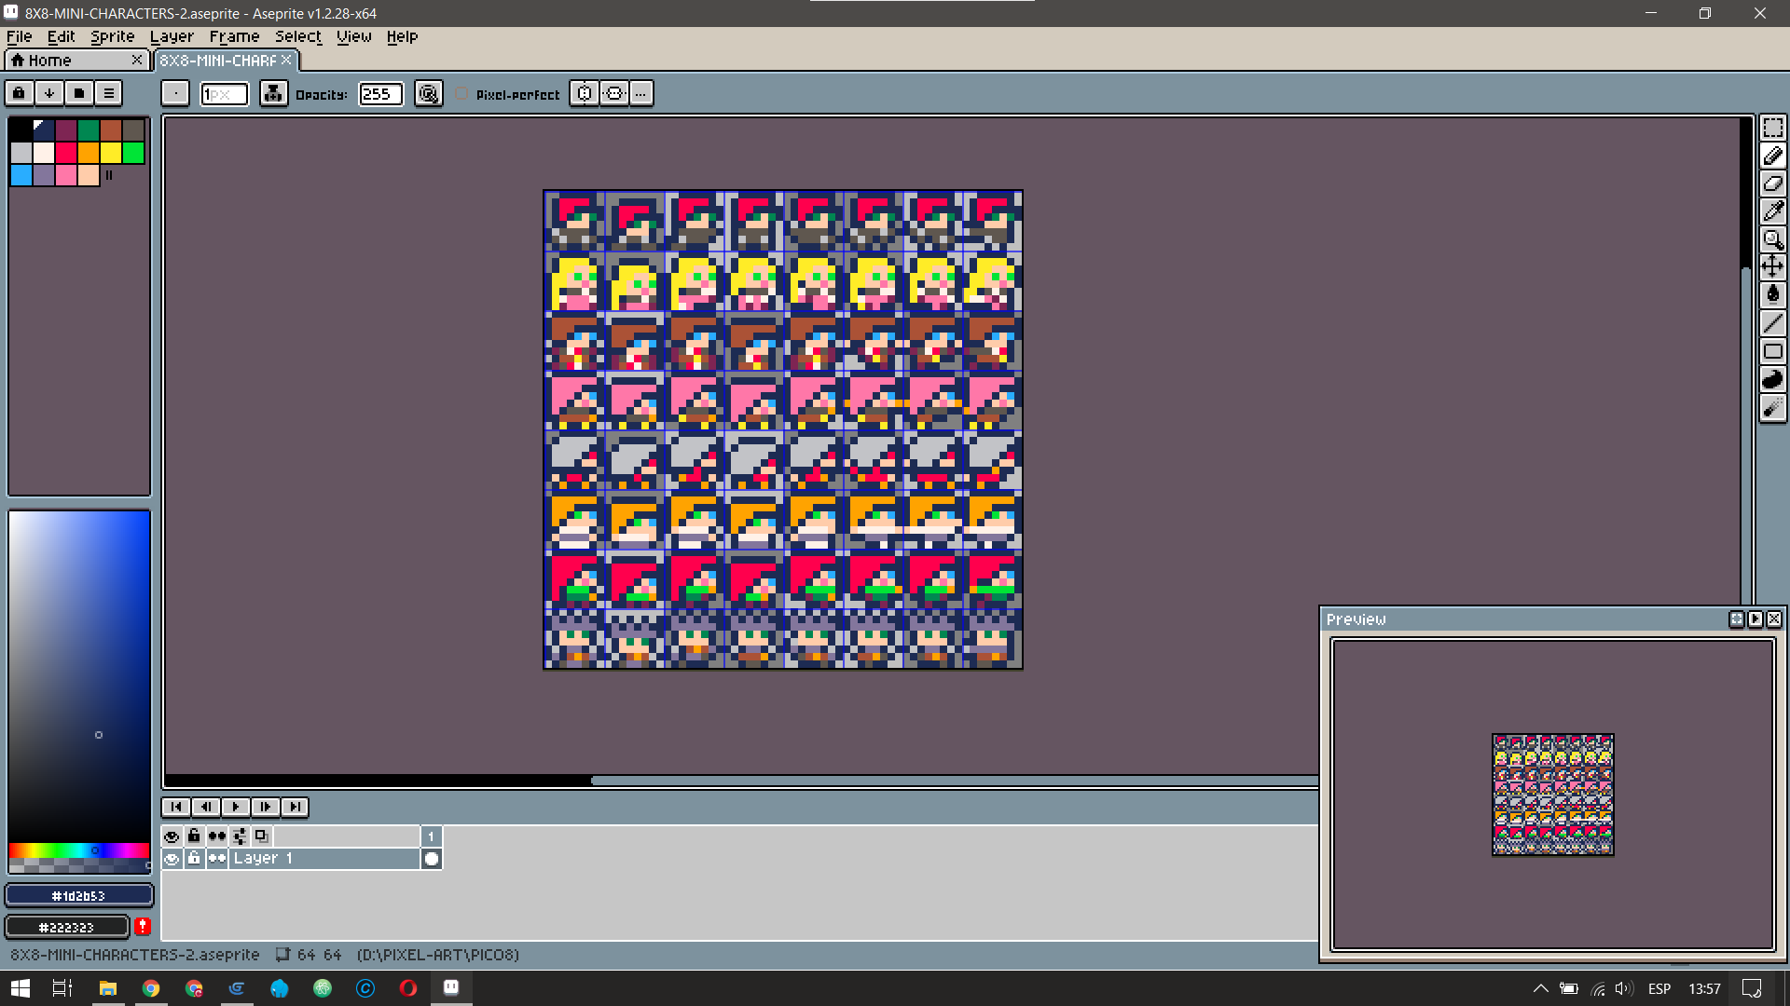The height and width of the screenshot is (1006, 1790).
Task: Enable the Pixel-perfect checkbox
Action: coord(461,93)
